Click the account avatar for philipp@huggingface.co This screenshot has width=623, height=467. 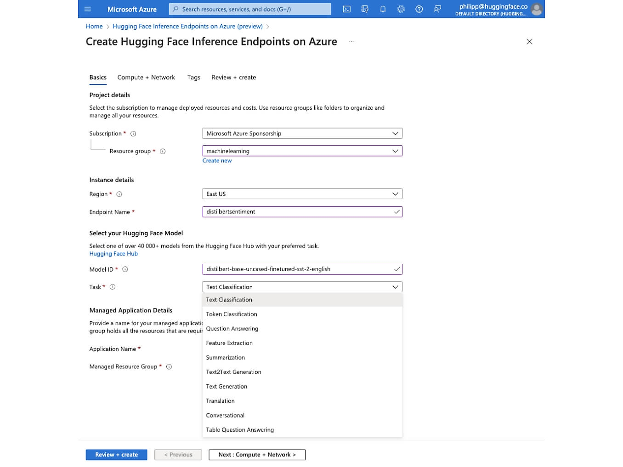pyautogui.click(x=536, y=9)
